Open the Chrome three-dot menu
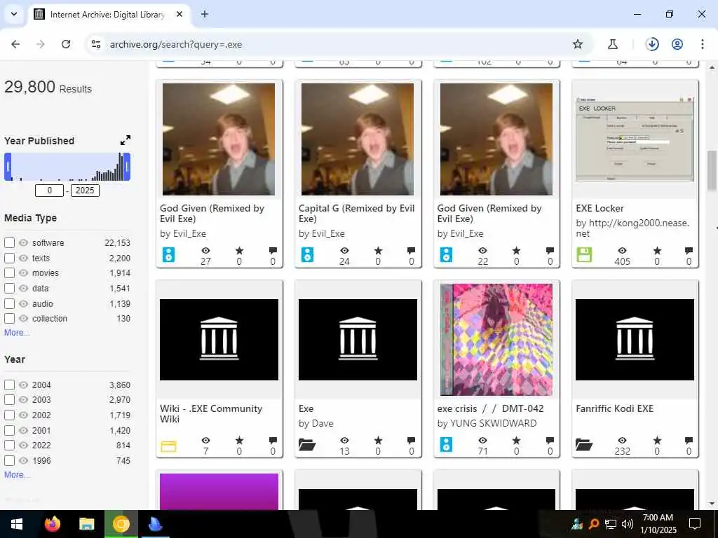 click(702, 44)
